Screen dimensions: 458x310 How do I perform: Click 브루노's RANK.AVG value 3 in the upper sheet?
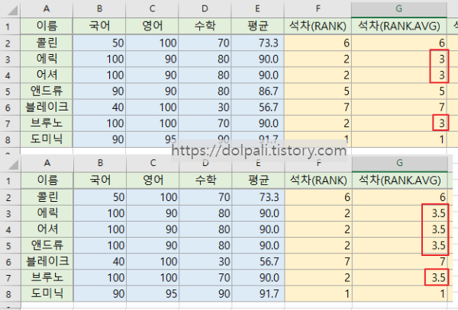[x=399, y=123]
